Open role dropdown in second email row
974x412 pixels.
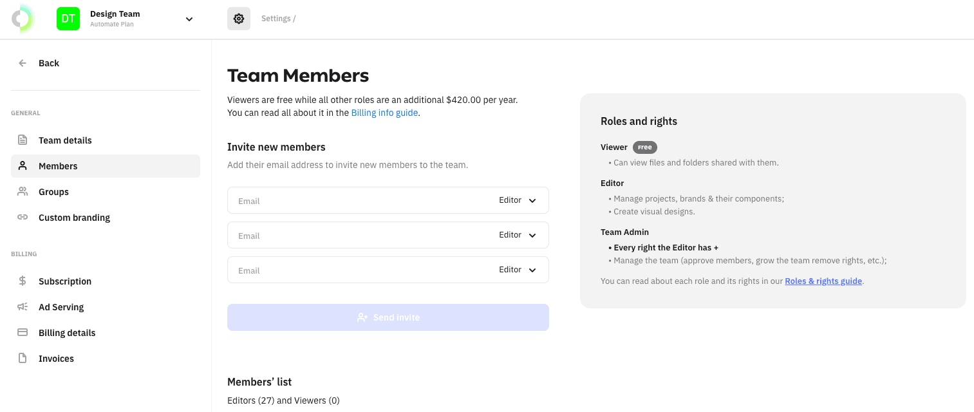click(x=518, y=235)
